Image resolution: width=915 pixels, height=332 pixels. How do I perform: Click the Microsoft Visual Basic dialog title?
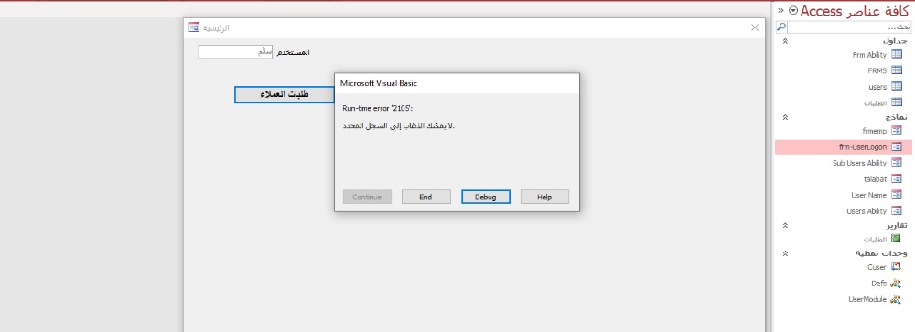pos(379,83)
